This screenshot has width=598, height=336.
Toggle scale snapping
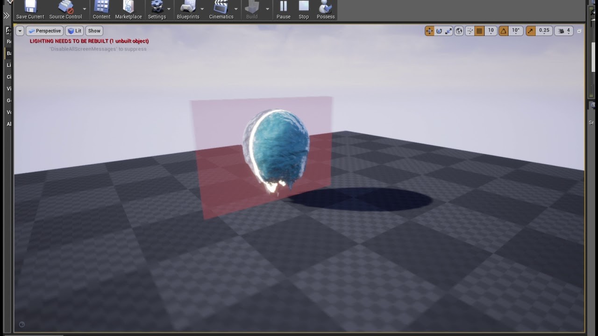click(x=531, y=30)
